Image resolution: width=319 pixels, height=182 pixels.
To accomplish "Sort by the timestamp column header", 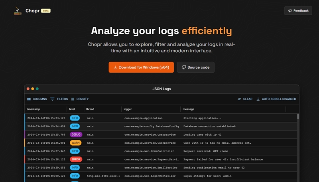I will click(x=33, y=109).
